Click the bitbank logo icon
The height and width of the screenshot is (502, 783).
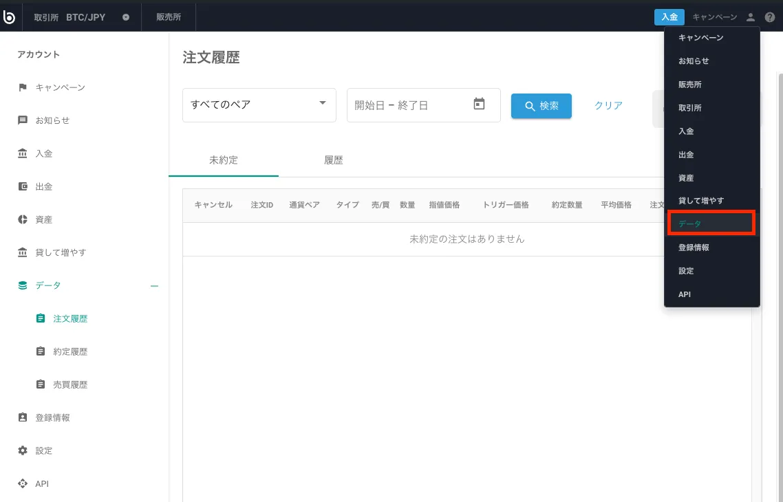click(10, 17)
